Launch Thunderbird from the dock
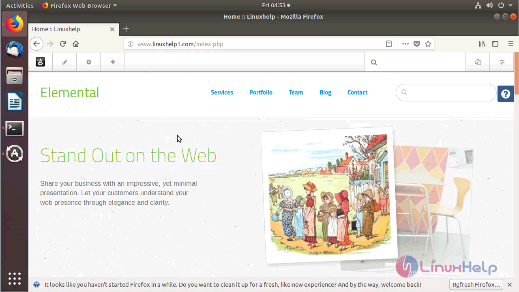The width and height of the screenshot is (519, 292). click(15, 50)
